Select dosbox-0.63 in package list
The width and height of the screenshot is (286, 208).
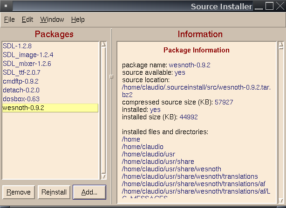point(21,99)
